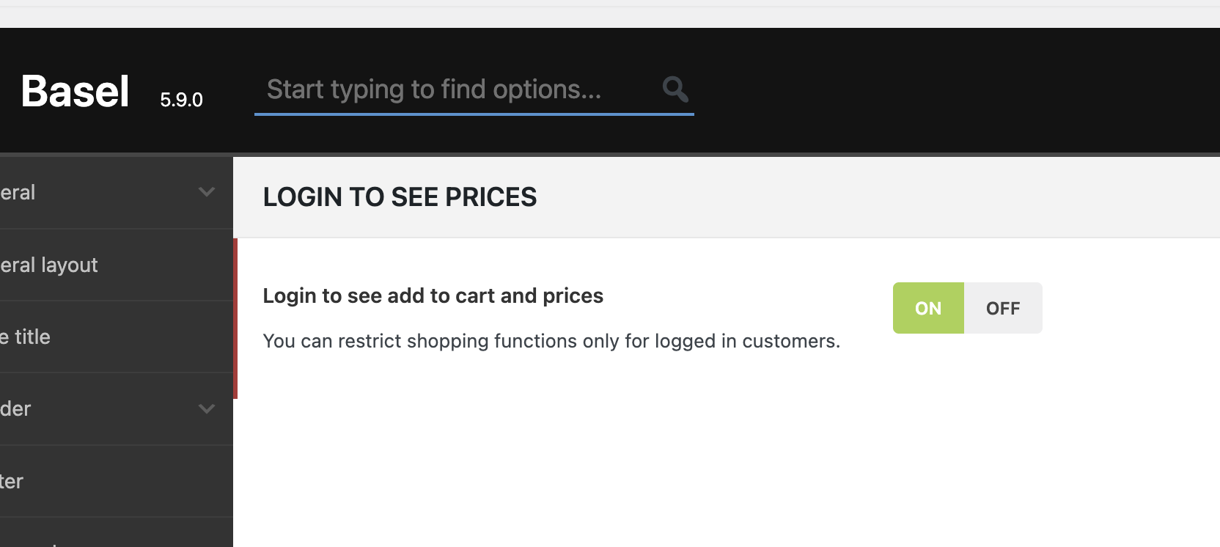Image resolution: width=1220 pixels, height=547 pixels.
Task: Click the magnifier search icon
Action: pos(675,89)
